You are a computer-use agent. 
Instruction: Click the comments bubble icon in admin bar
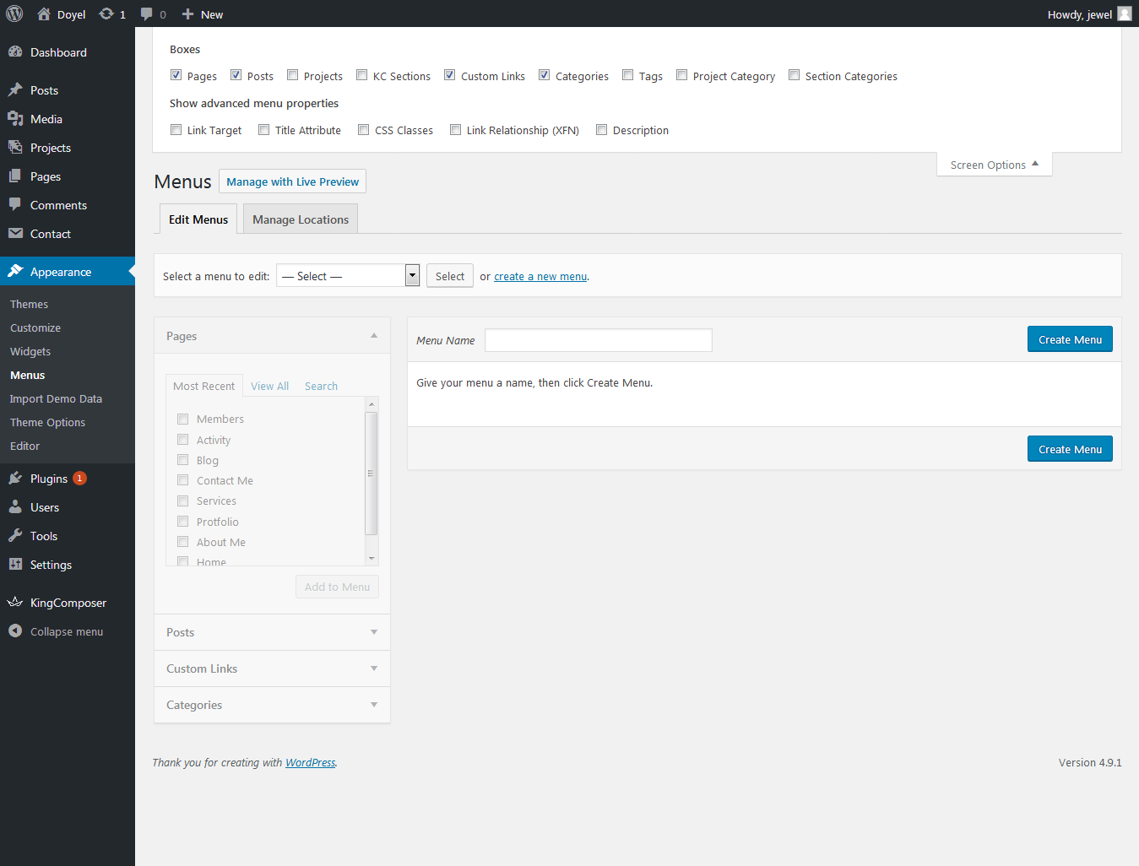(147, 14)
